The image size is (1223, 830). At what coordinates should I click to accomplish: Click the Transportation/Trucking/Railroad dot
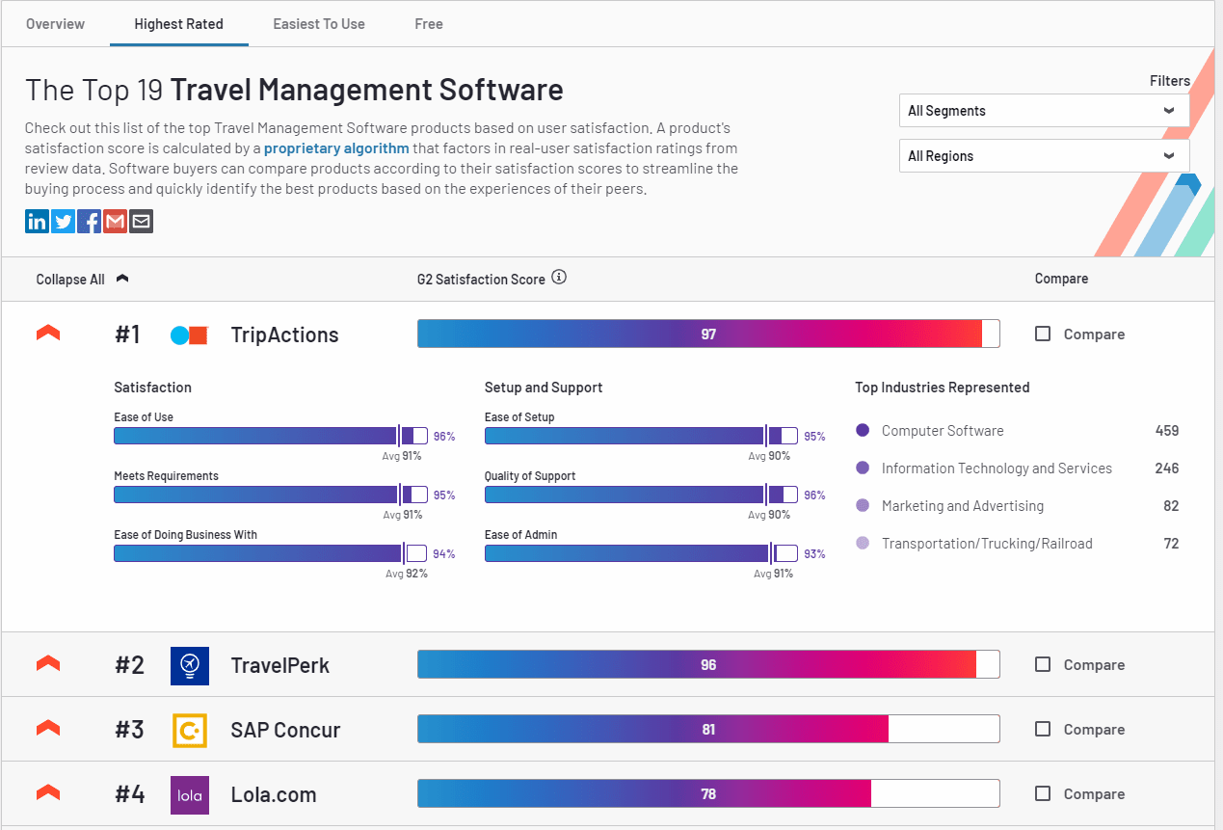point(863,543)
